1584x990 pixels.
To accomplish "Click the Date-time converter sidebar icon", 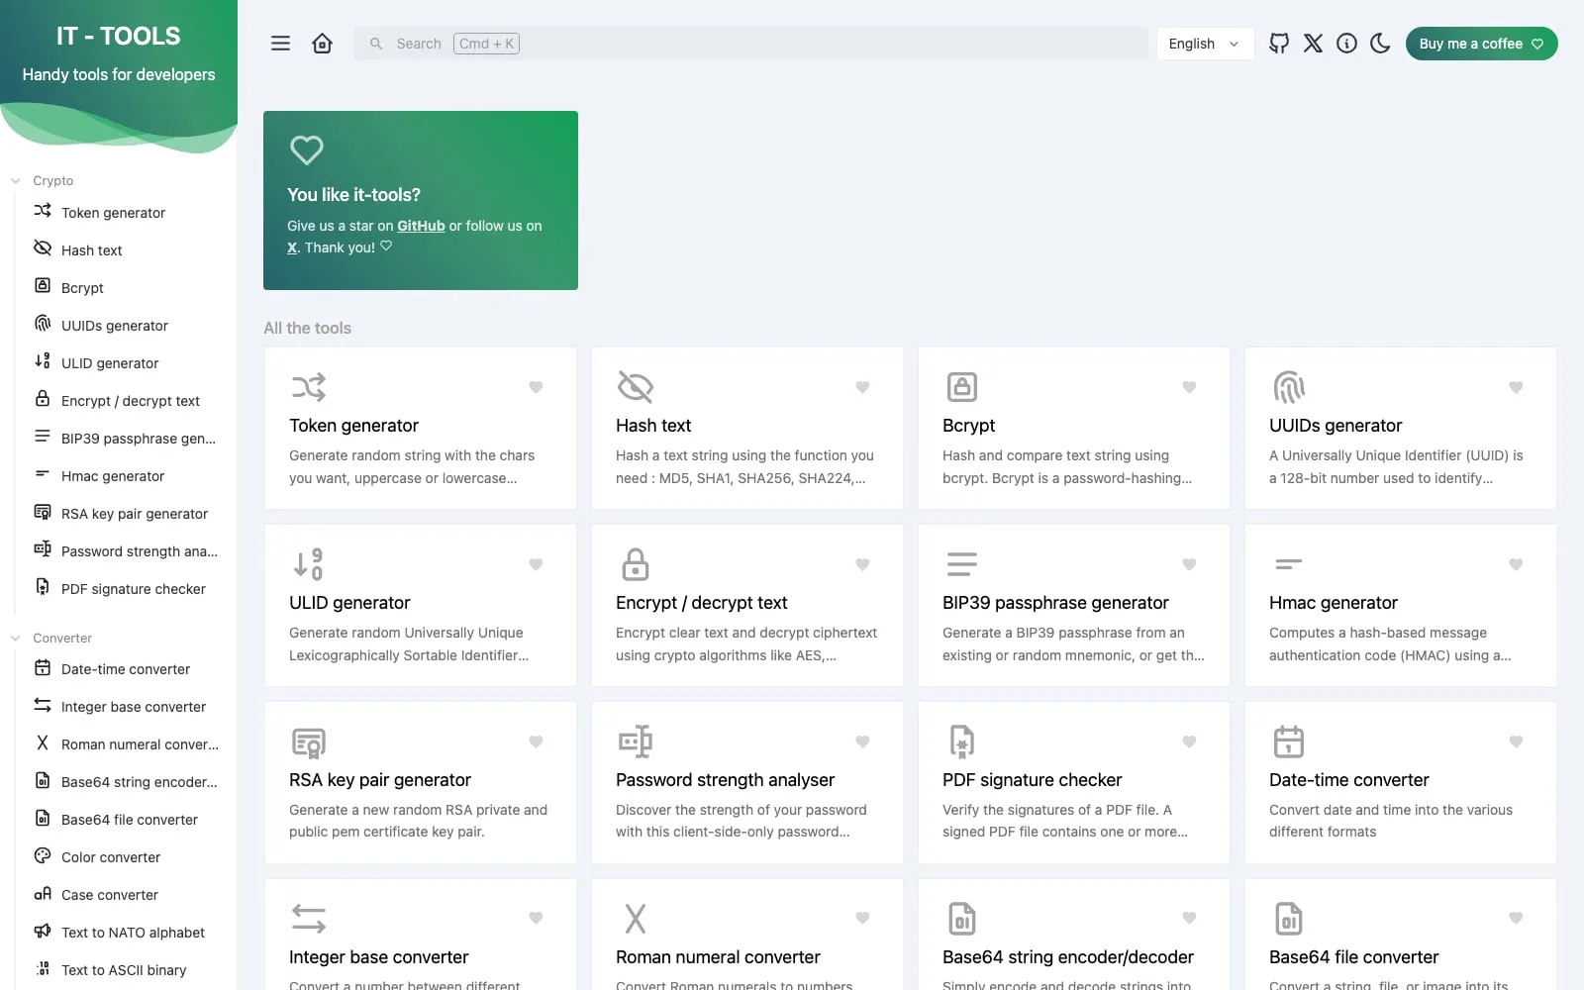I will (x=43, y=667).
